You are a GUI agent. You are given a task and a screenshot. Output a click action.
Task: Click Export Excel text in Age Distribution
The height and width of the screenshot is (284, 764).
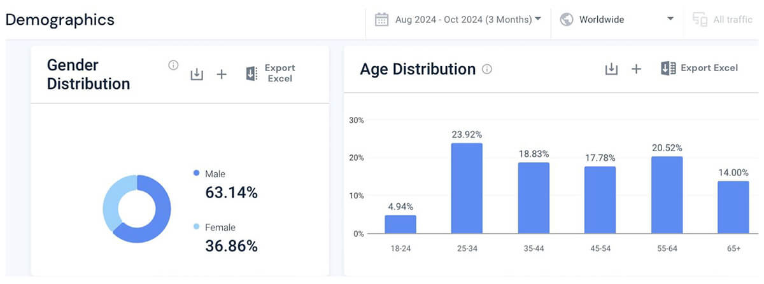tap(709, 68)
